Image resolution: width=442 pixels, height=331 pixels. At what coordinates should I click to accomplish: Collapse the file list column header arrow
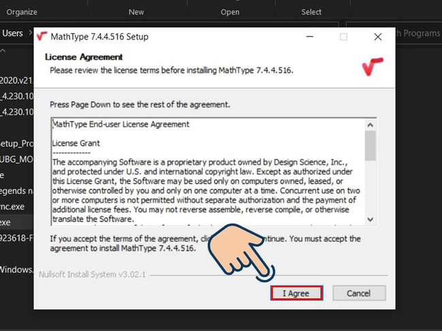click(x=3, y=52)
